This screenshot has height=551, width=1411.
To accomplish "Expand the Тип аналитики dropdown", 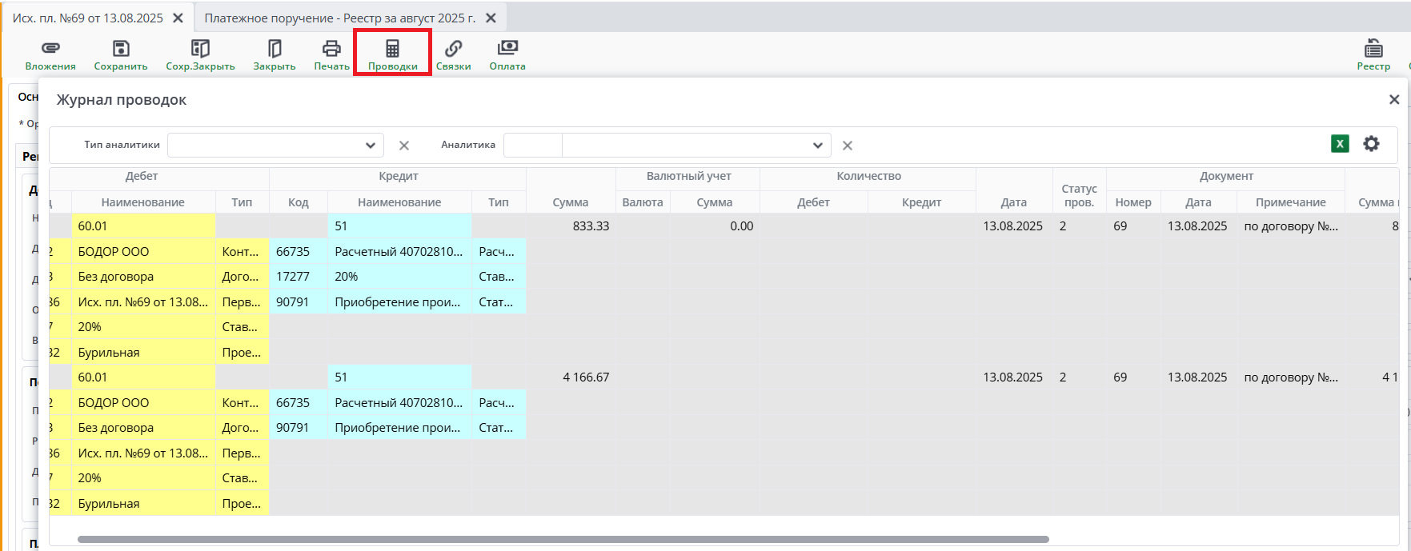I will click(x=370, y=146).
